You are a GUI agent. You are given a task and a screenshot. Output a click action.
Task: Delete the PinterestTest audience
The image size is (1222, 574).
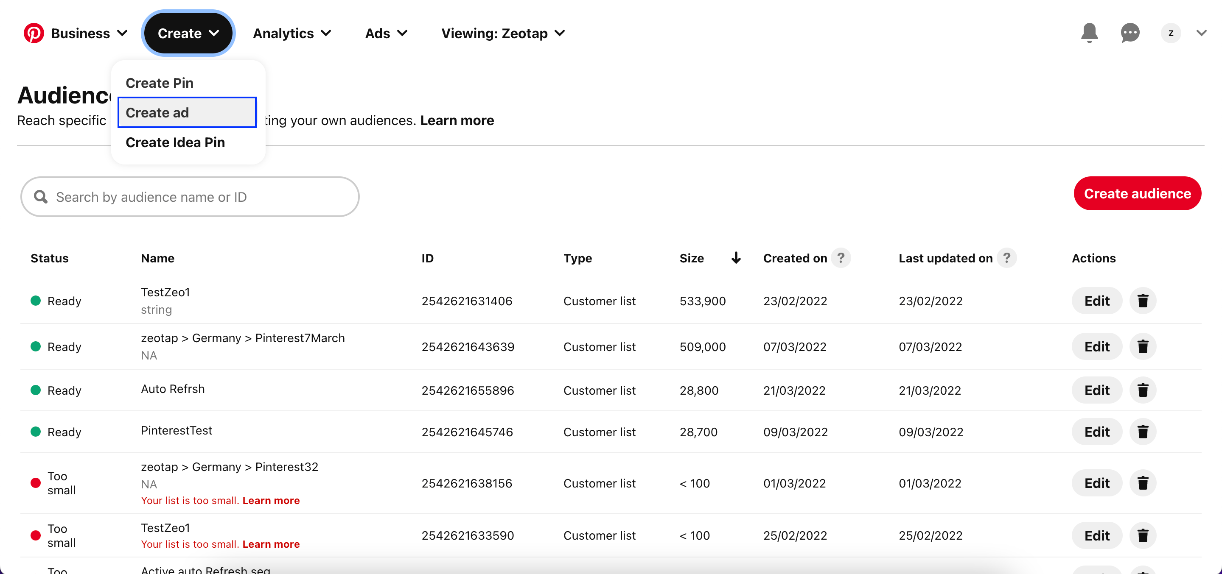(1143, 432)
